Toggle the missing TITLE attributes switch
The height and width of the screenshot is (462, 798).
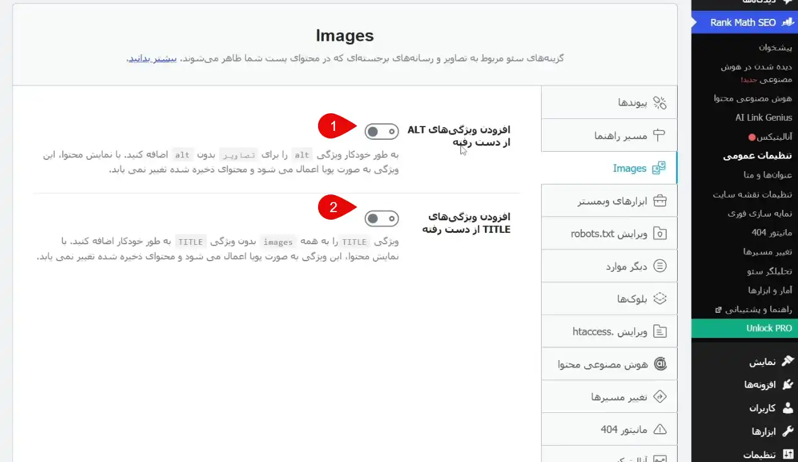(x=382, y=218)
